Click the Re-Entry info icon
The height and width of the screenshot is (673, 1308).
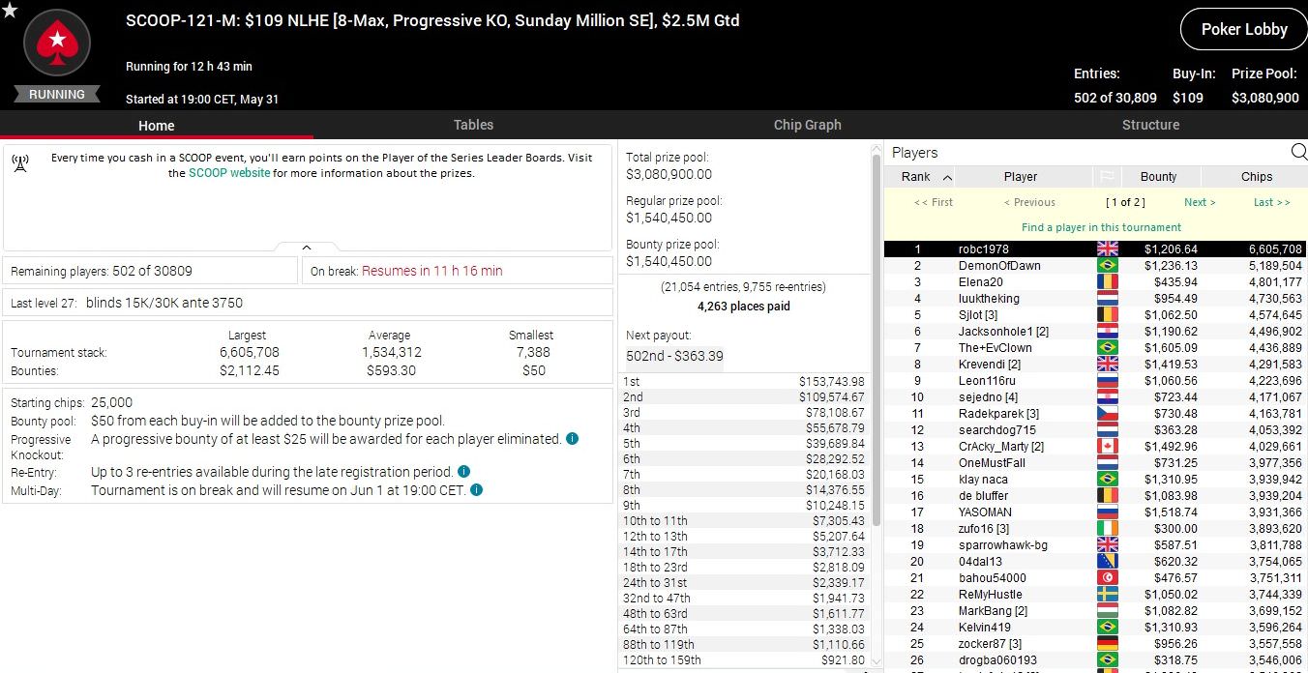463,472
